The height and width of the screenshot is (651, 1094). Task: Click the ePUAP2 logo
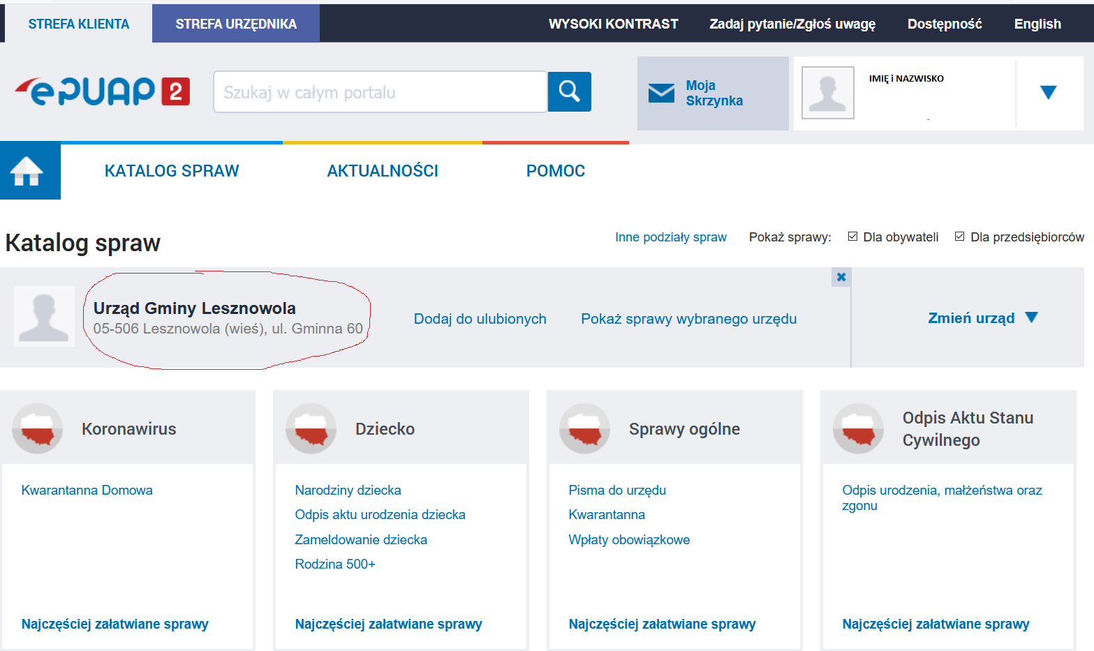pyautogui.click(x=103, y=91)
